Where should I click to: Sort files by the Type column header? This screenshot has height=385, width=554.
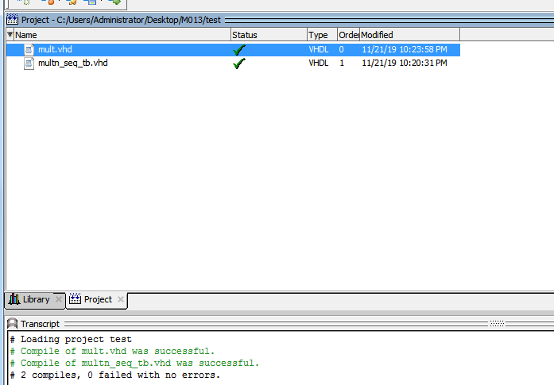[322, 35]
